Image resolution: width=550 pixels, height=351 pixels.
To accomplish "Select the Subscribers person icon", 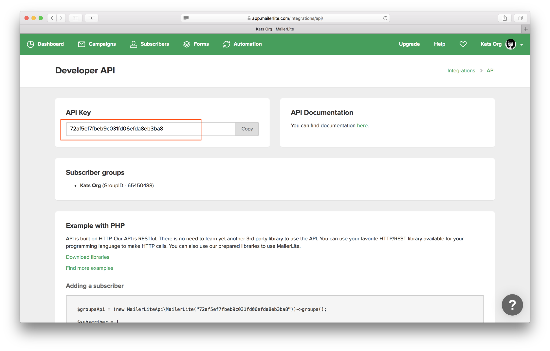I will tap(133, 44).
